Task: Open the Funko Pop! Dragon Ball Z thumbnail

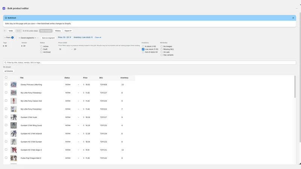Action: point(14,158)
